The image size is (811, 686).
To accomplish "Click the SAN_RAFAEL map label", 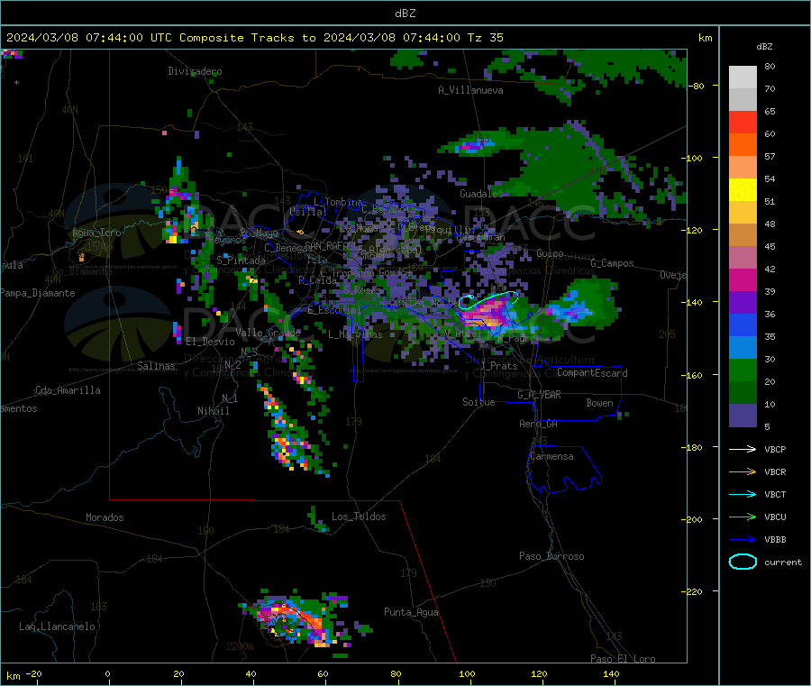I will click(x=330, y=245).
